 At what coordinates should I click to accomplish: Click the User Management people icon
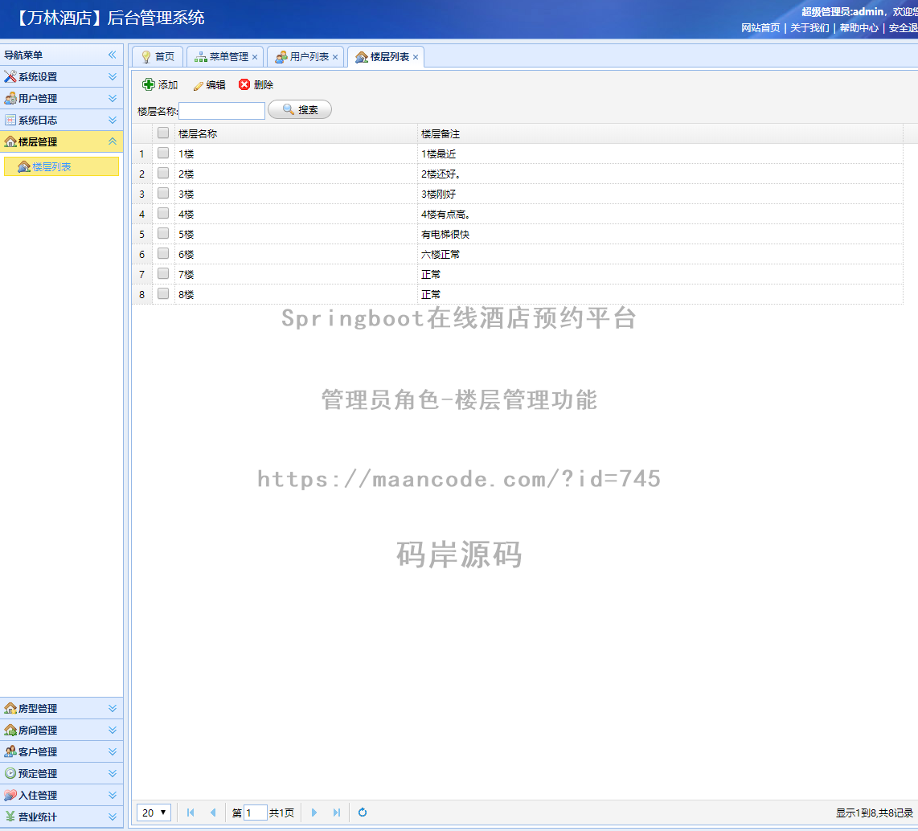point(10,98)
